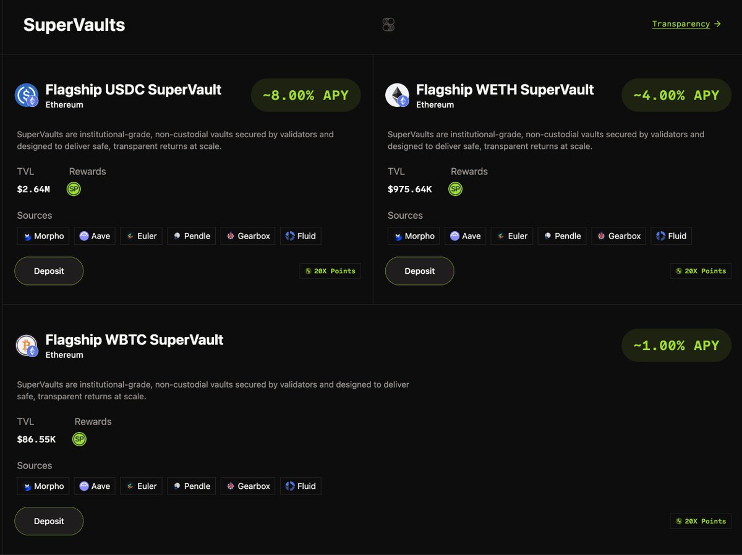Select the Gearbox source in WBTC vault
Image resolution: width=742 pixels, height=555 pixels.
(x=248, y=486)
